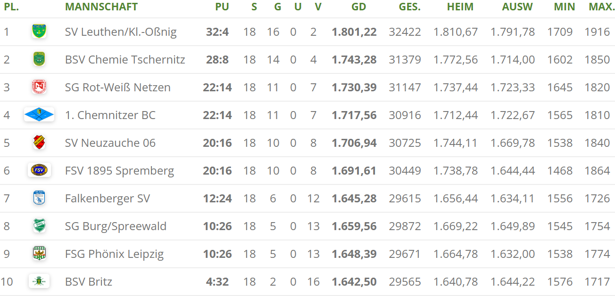The image size is (615, 296).
Task: Click the FSG Phönix Leipzig team name
Action: tap(114, 254)
